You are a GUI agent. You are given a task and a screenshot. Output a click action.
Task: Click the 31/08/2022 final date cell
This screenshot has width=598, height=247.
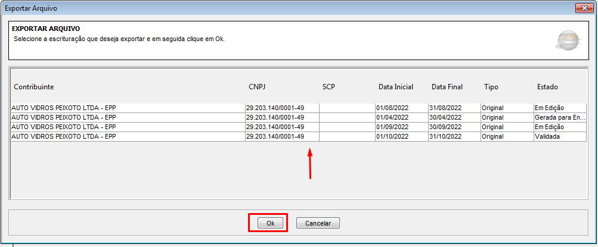pos(454,108)
